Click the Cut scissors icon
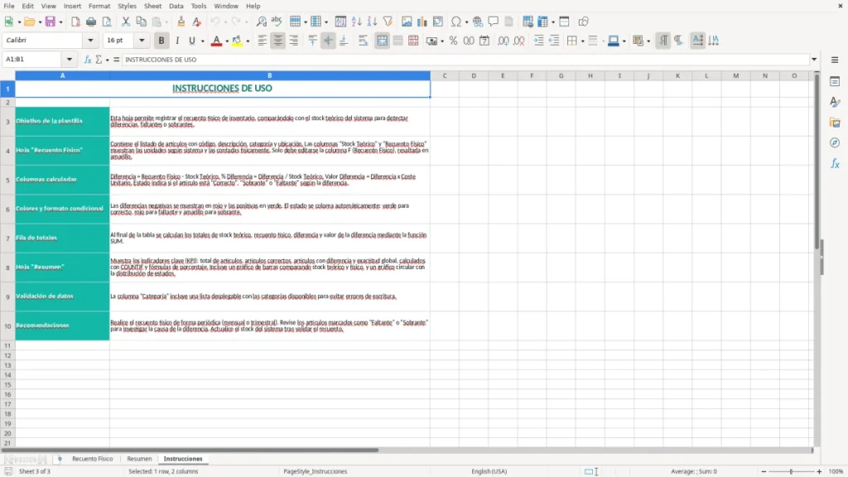The width and height of the screenshot is (848, 477). tap(126, 22)
